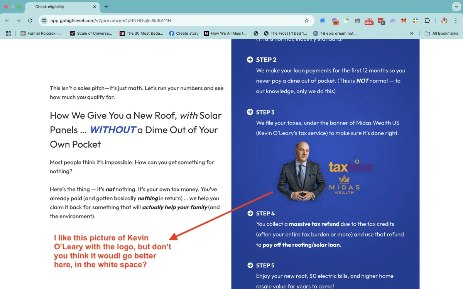This screenshot has height=289, width=463.
Task: Click the 'STEP 5' label
Action: tap(265, 265)
